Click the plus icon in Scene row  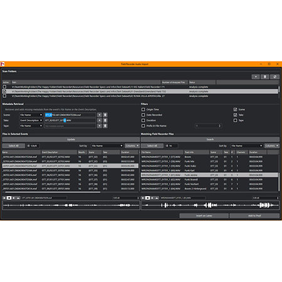100,115
